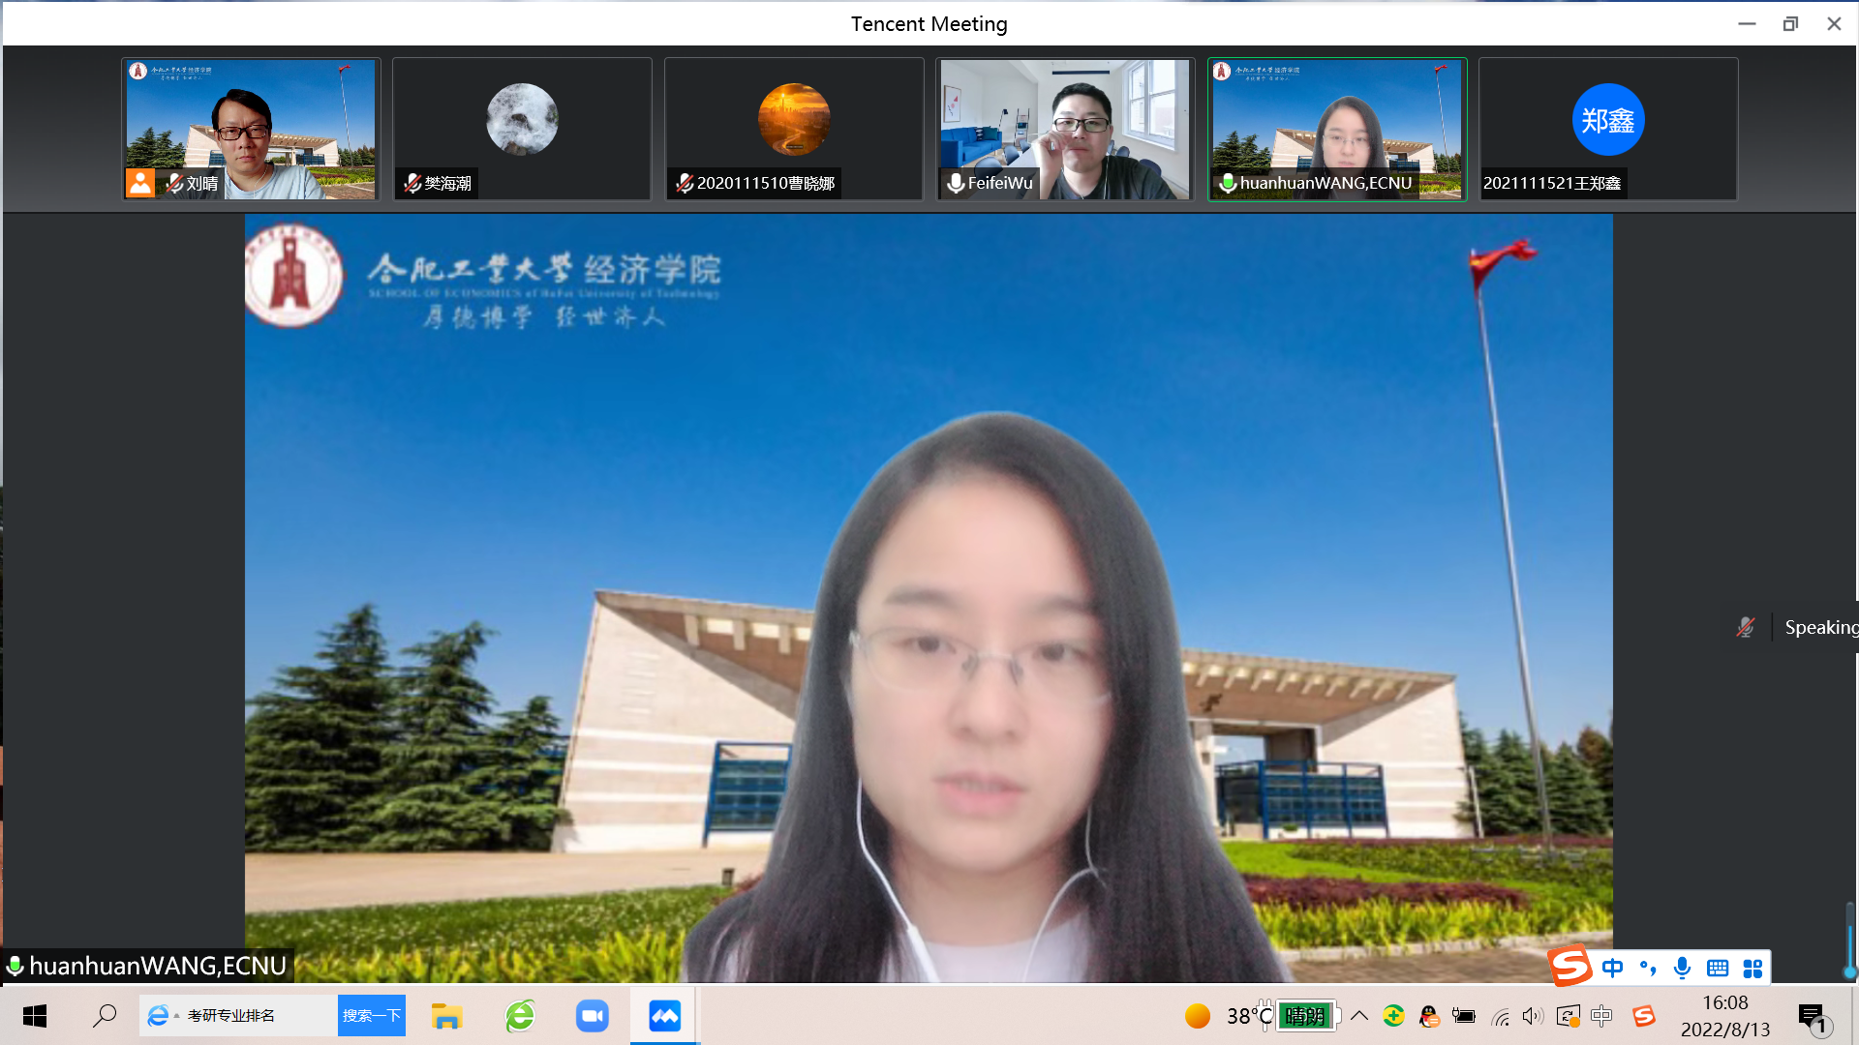Image resolution: width=1859 pixels, height=1045 pixels.
Task: Expand hidden system tray icons chevron
Action: 1359,1016
